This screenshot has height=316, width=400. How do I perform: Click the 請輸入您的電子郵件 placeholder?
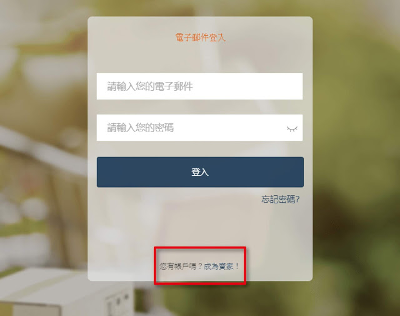point(150,86)
